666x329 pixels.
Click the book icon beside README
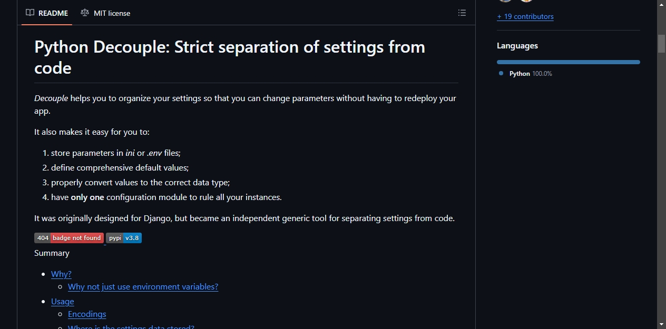pyautogui.click(x=30, y=13)
